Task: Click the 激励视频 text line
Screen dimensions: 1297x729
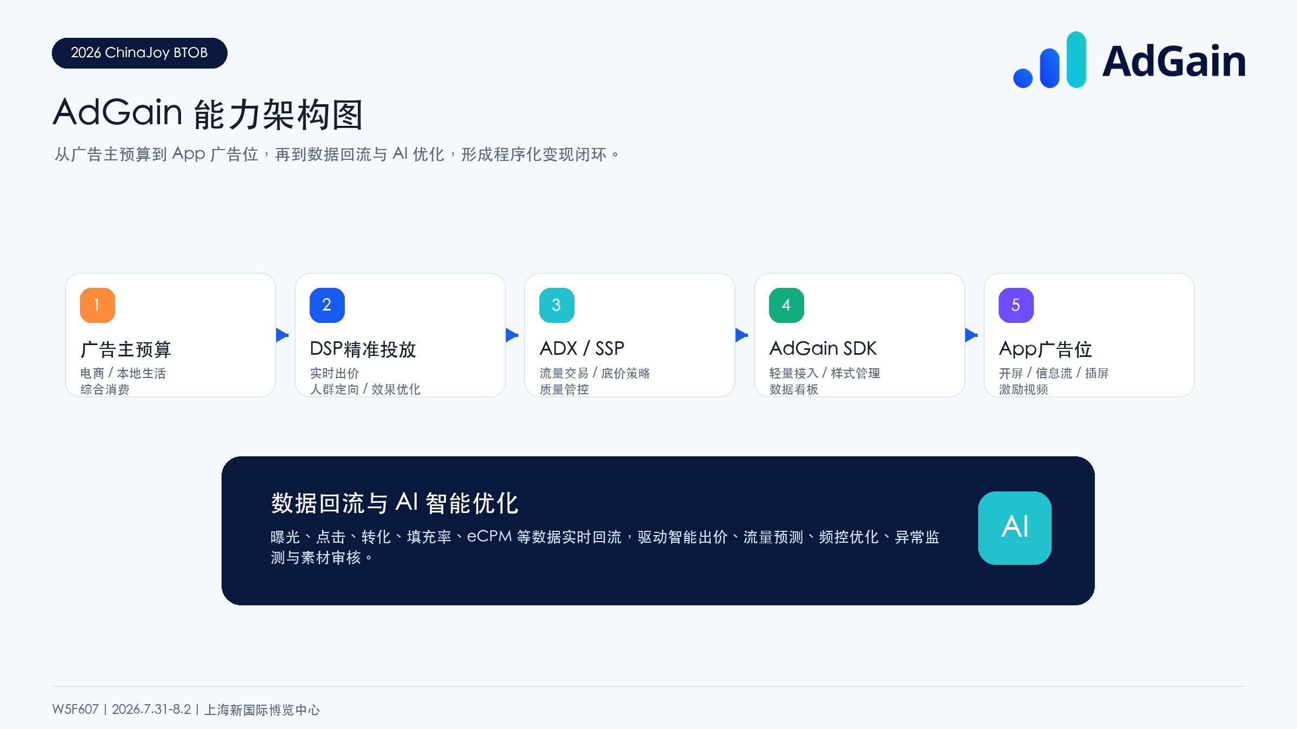Action: [1024, 389]
